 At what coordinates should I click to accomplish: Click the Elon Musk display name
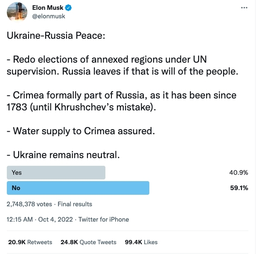pyautogui.click(x=47, y=8)
